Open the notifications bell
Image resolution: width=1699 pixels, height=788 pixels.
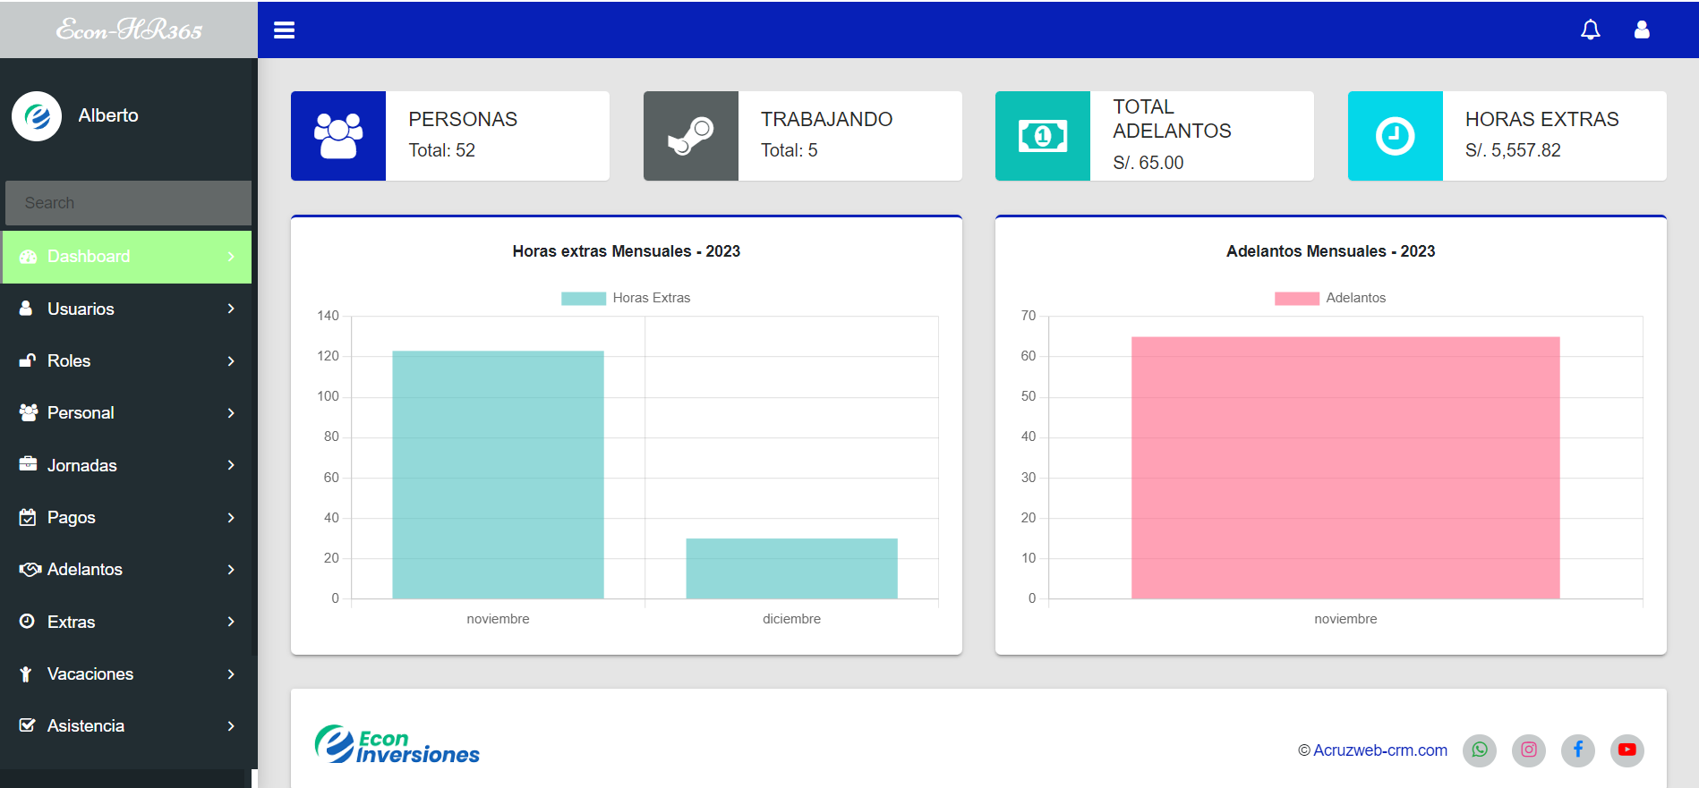1591,30
